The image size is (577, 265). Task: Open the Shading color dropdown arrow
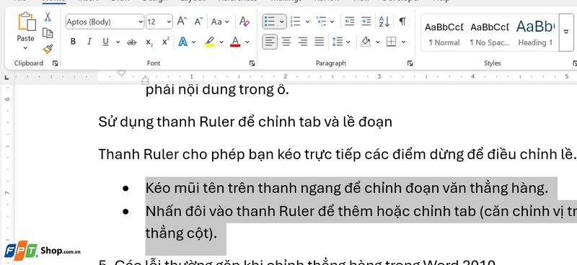click(x=377, y=42)
